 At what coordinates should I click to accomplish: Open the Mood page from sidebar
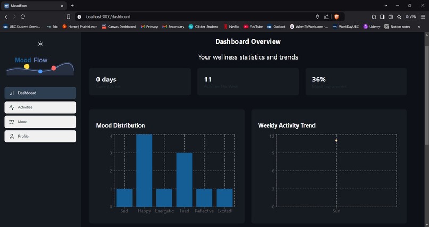coord(40,122)
